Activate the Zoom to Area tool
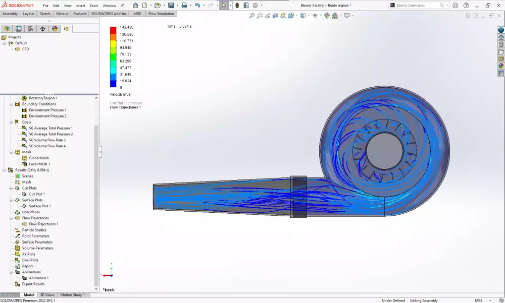 tap(260, 15)
